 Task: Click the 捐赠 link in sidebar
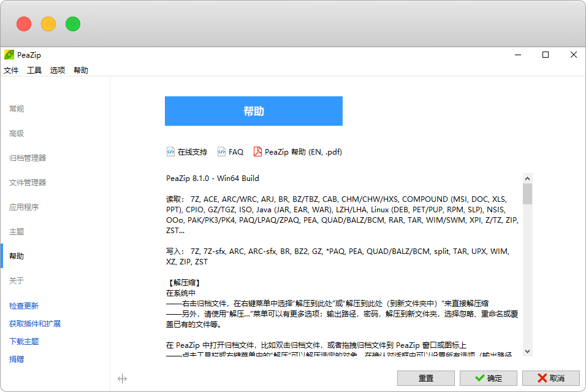click(17, 359)
